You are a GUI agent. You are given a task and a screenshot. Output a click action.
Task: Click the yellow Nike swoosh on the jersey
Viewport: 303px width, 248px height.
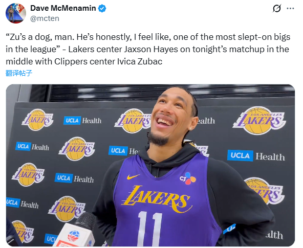(x=133, y=176)
